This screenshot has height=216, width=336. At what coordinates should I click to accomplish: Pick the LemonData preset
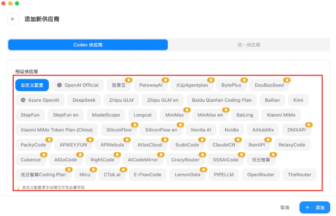tap(187, 175)
